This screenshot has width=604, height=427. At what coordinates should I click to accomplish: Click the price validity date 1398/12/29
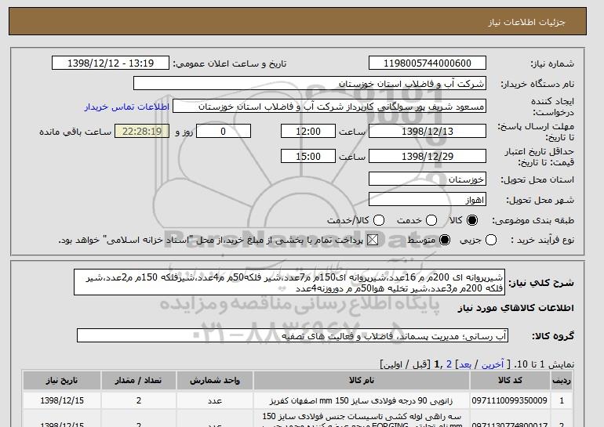coord(428,156)
